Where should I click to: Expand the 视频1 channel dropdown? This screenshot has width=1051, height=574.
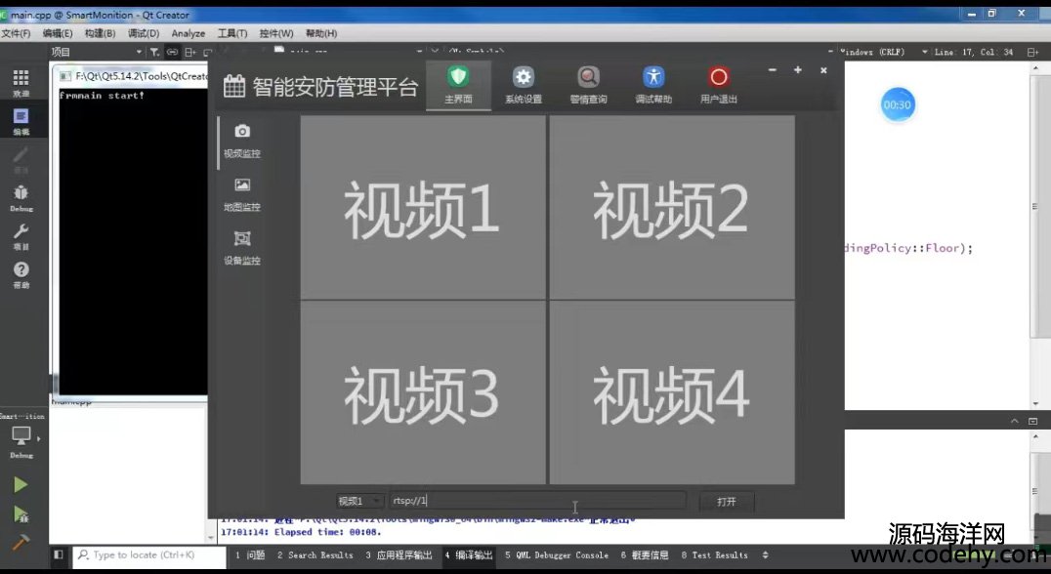(359, 501)
